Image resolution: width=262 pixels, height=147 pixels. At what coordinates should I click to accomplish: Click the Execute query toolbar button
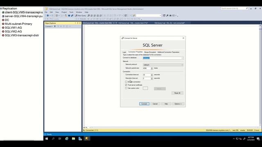coord(82,19)
